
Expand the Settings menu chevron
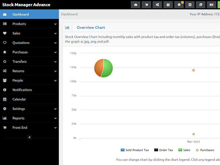pos(55,109)
